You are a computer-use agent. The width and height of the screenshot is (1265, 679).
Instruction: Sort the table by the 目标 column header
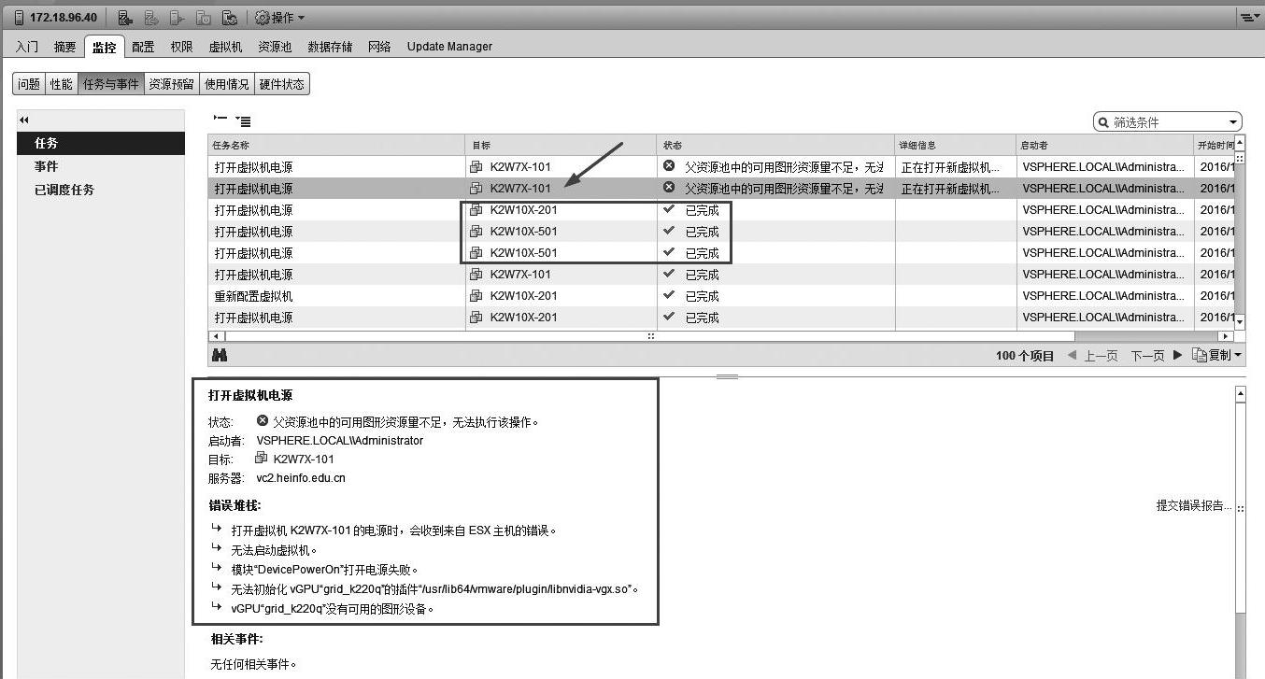point(561,146)
